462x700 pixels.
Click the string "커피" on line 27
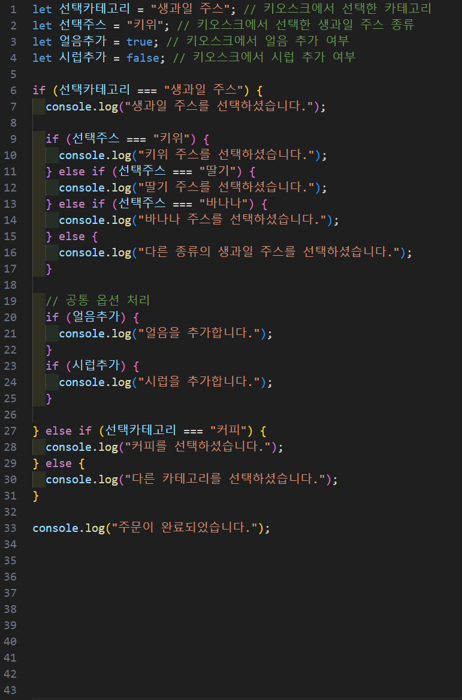[228, 430]
